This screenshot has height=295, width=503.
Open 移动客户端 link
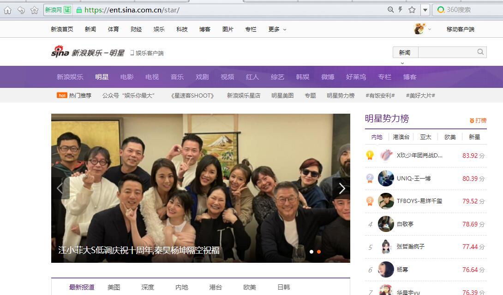coord(461,29)
